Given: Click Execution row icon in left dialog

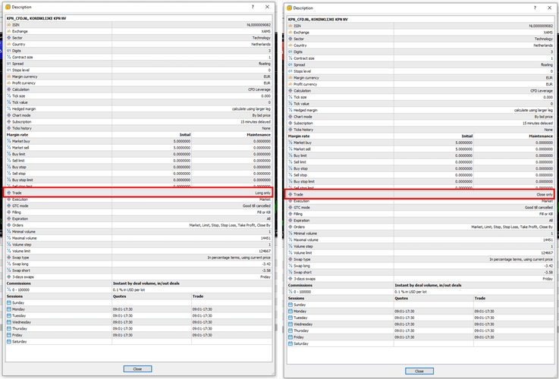Looking at the screenshot, I should pyautogui.click(x=9, y=199).
